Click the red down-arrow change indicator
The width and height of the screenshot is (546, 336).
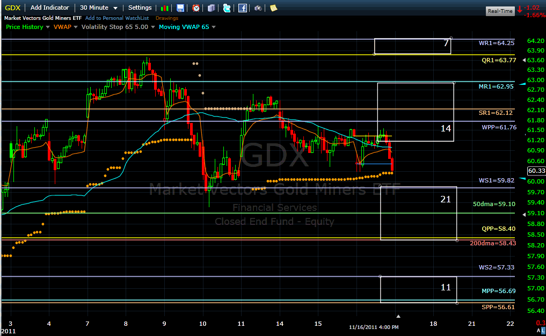pos(520,10)
